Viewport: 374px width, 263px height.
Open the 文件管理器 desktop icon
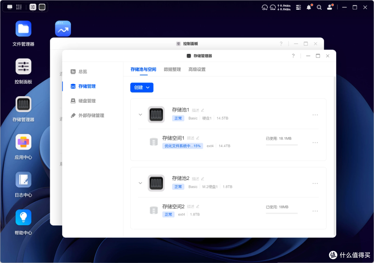pos(24,29)
